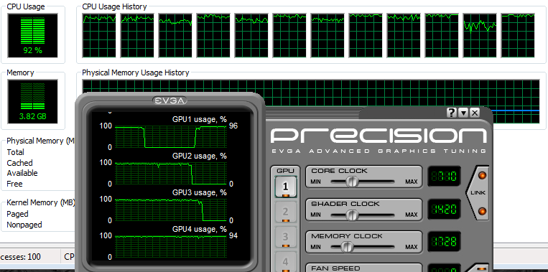
Task: Click the GPU4 usage graph
Action: tap(170, 247)
